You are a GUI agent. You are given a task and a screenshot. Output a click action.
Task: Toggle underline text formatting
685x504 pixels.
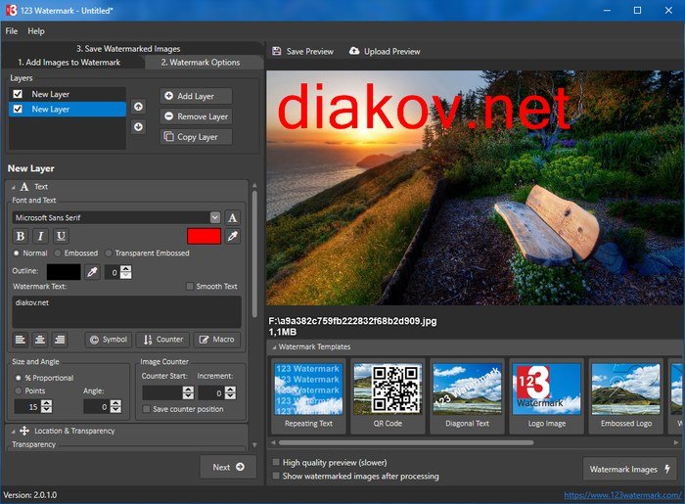61,236
